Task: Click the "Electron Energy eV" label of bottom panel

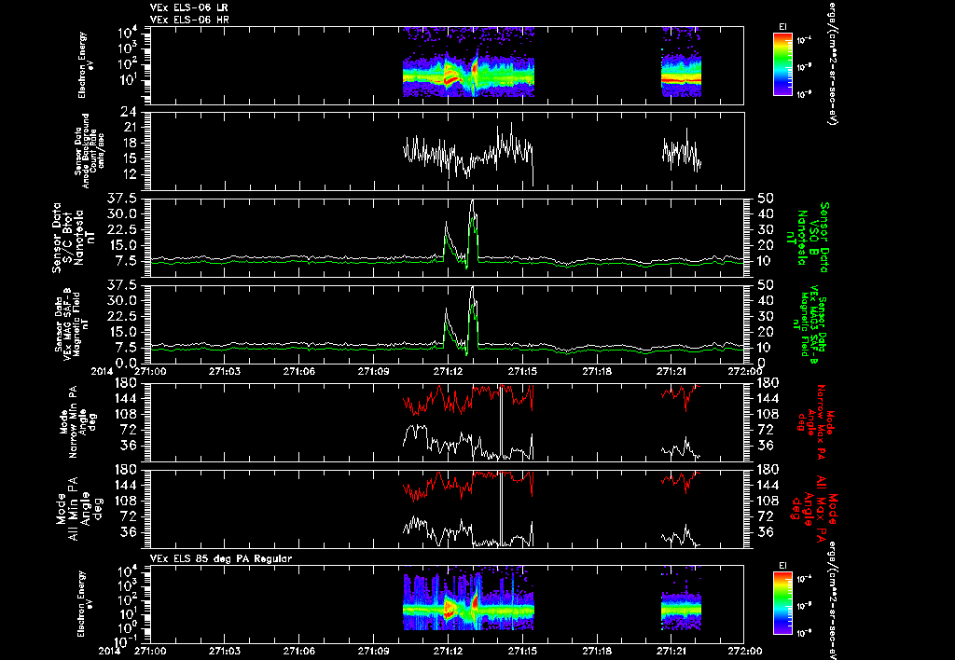Action: 86,604
